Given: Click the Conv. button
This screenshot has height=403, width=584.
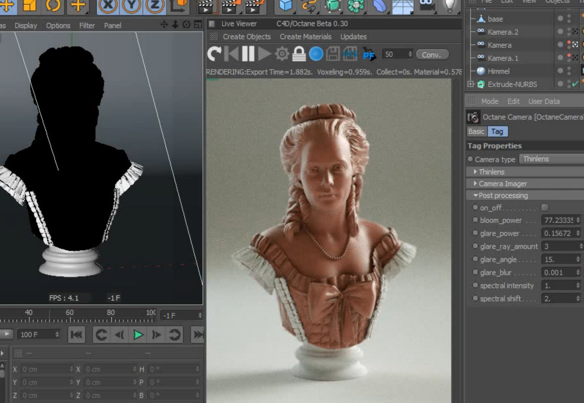Looking at the screenshot, I should [x=432, y=54].
